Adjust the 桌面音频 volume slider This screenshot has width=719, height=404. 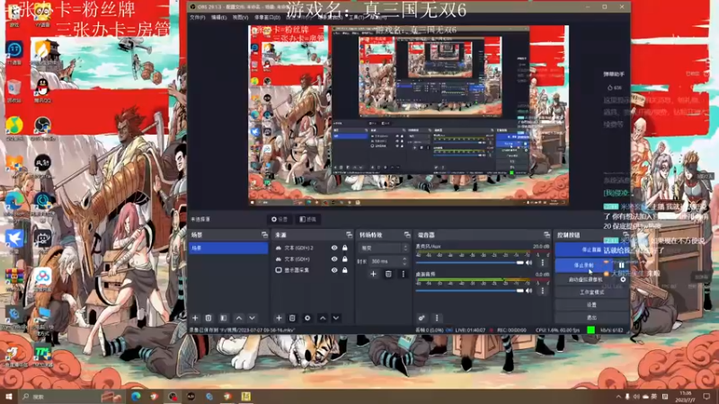(470, 290)
